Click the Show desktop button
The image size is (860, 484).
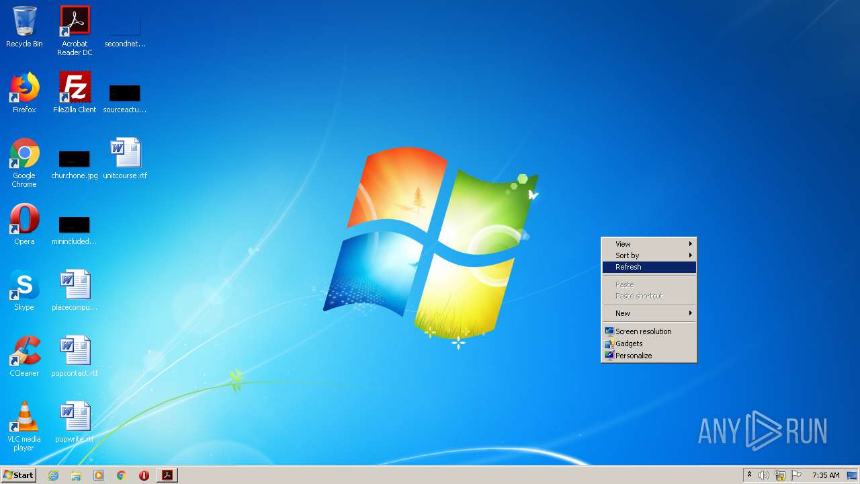852,475
